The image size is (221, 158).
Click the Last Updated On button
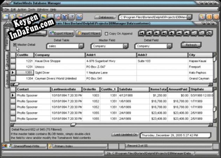125,135
